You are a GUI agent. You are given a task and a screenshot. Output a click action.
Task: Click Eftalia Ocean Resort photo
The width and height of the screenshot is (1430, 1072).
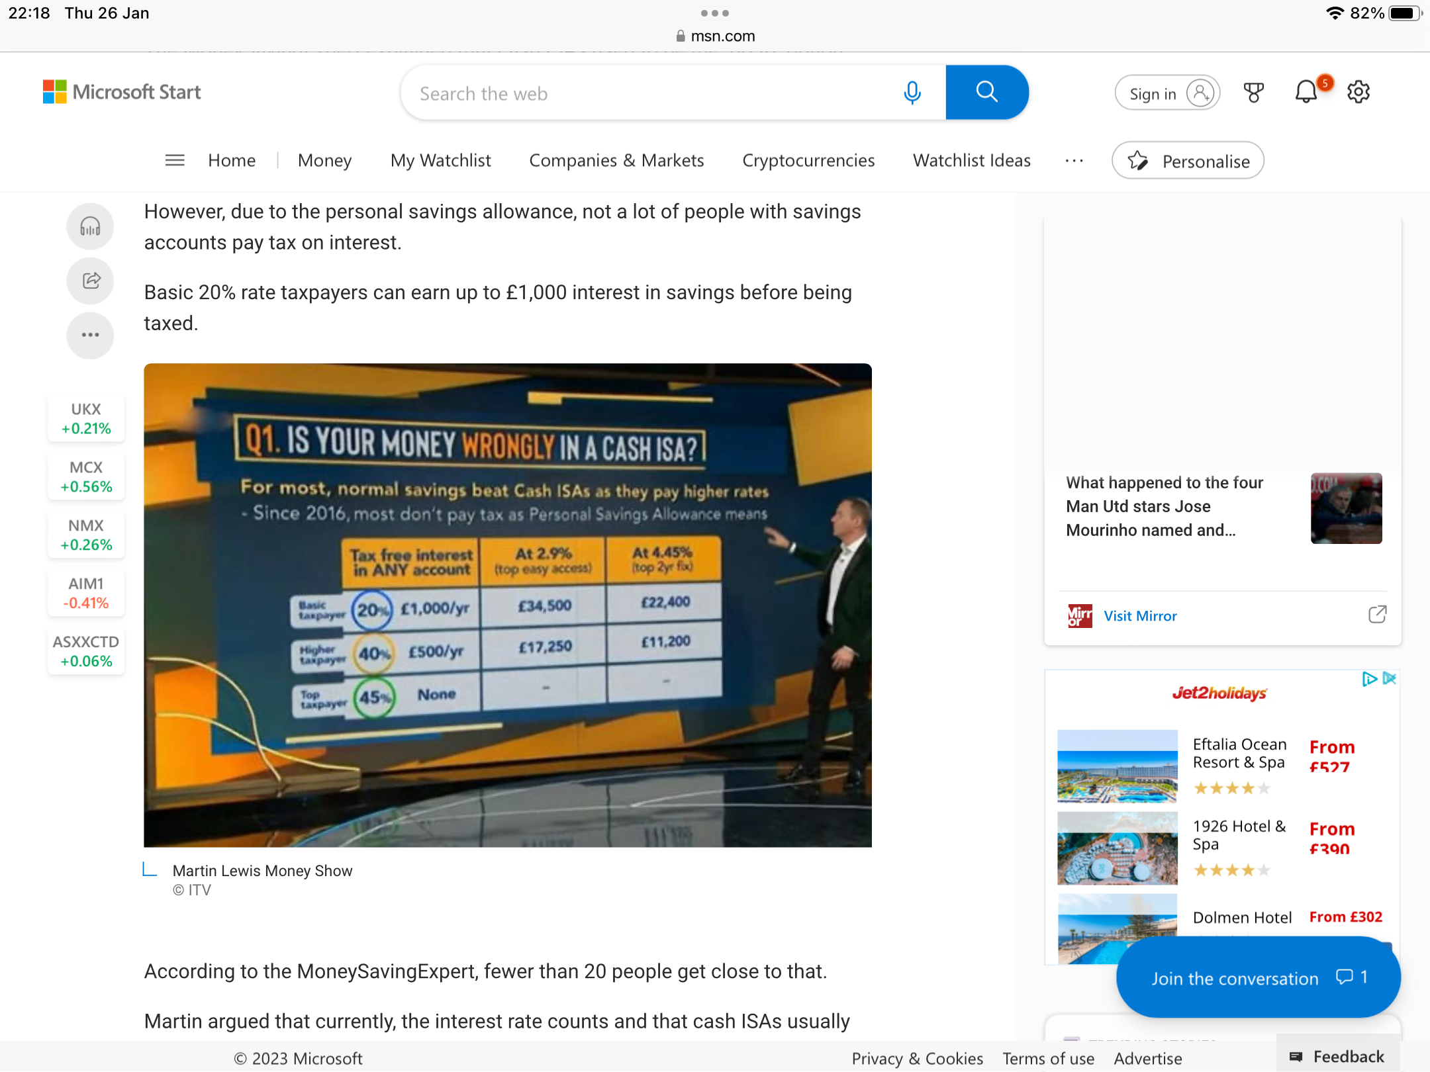pyautogui.click(x=1118, y=766)
